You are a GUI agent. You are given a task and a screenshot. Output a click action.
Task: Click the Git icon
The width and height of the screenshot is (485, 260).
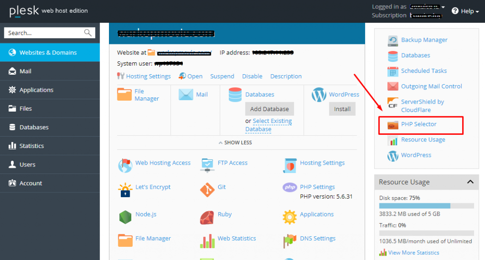207,190
